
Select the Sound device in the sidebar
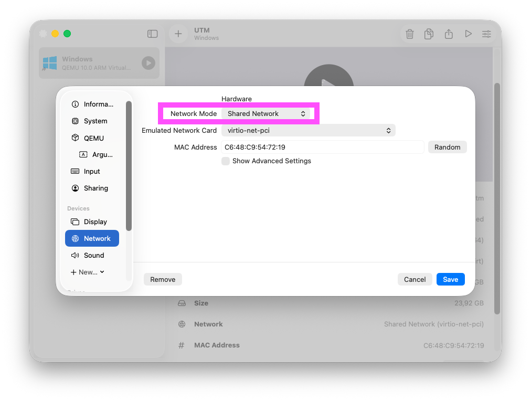(x=94, y=255)
